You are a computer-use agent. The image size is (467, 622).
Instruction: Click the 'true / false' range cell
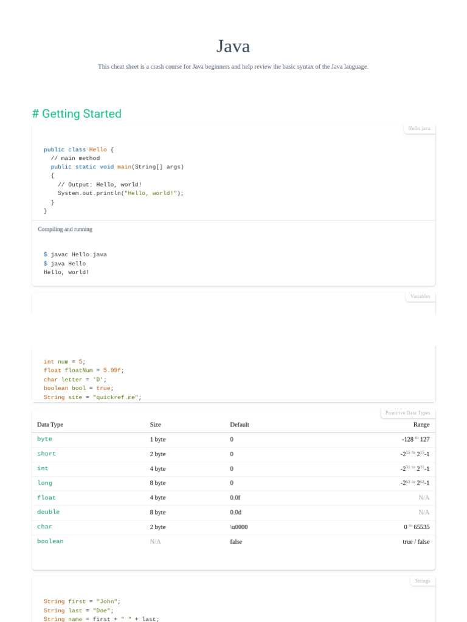[x=416, y=541]
